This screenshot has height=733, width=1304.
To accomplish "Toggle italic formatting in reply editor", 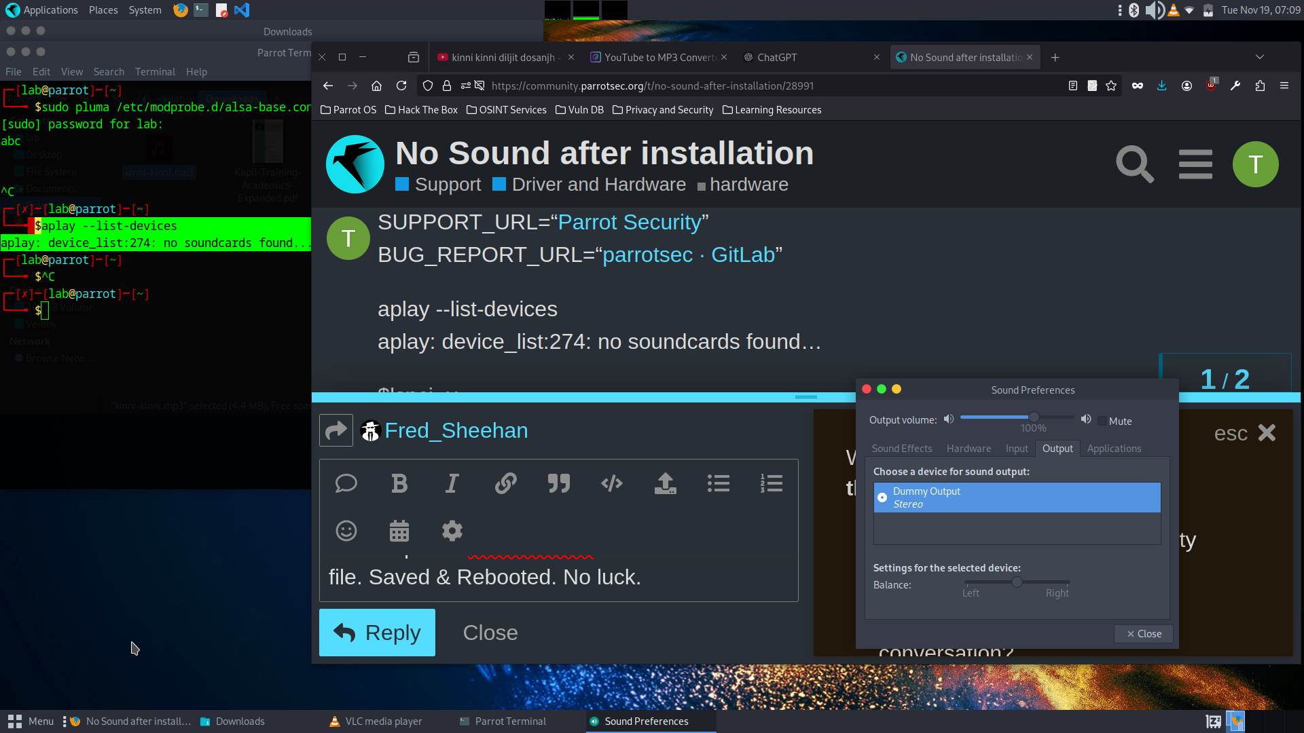I will click(x=452, y=483).
